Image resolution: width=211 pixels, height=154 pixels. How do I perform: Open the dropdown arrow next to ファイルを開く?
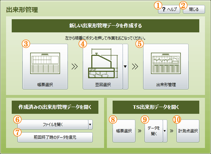[x=91, y=124]
